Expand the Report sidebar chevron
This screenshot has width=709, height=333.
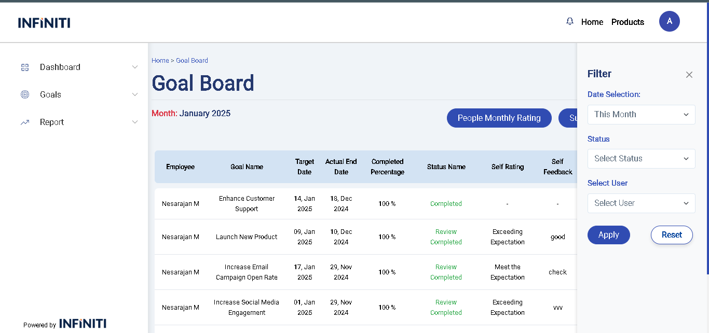(135, 122)
